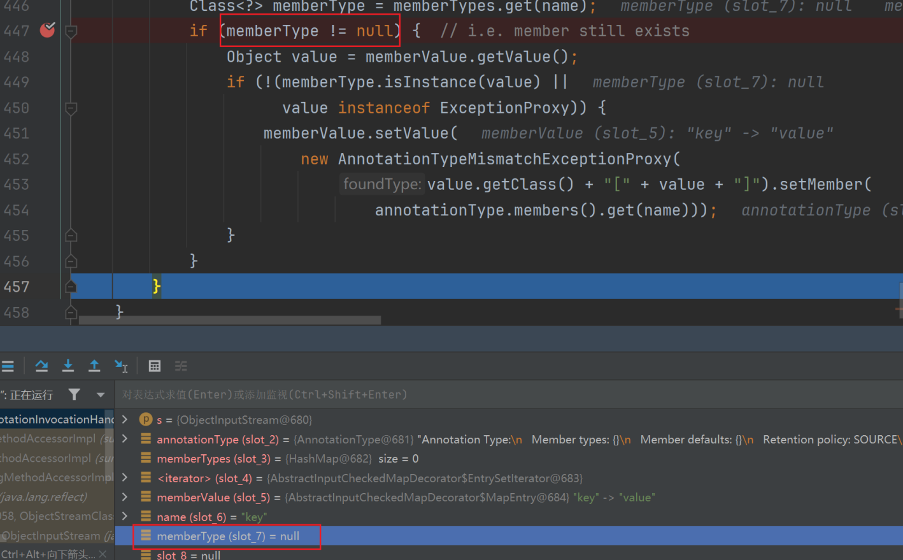Click the memberValue.setValue( call on line 451
The height and width of the screenshot is (560, 903).
[x=360, y=133]
